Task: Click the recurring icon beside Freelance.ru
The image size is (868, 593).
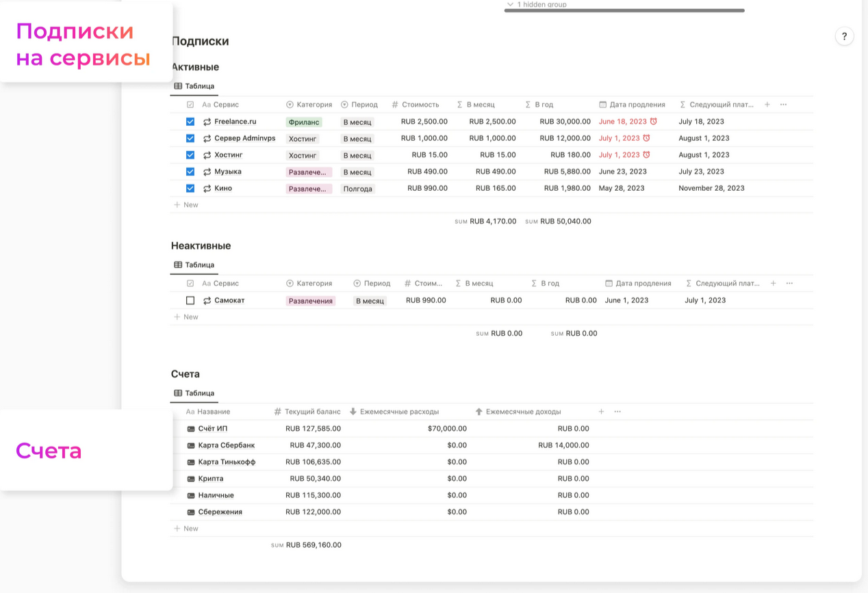Action: pos(207,122)
